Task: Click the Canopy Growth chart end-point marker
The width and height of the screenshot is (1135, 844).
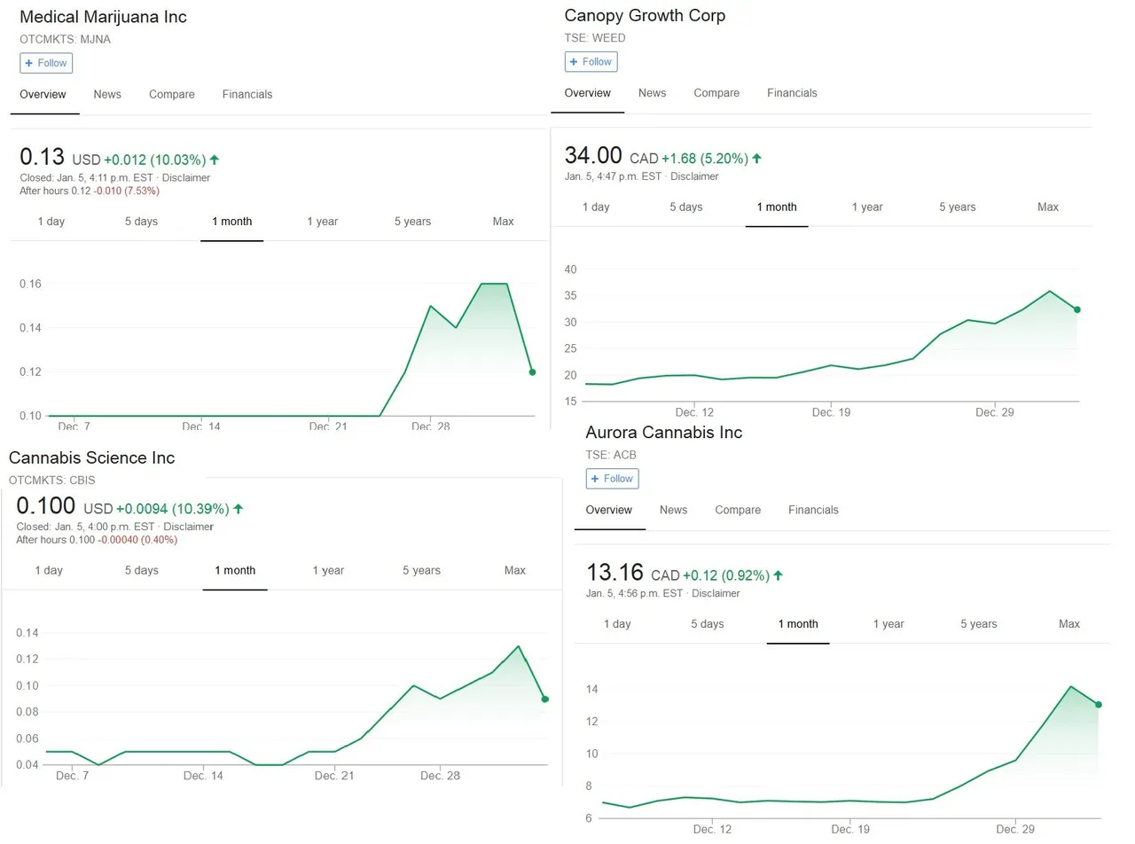Action: [x=1077, y=309]
